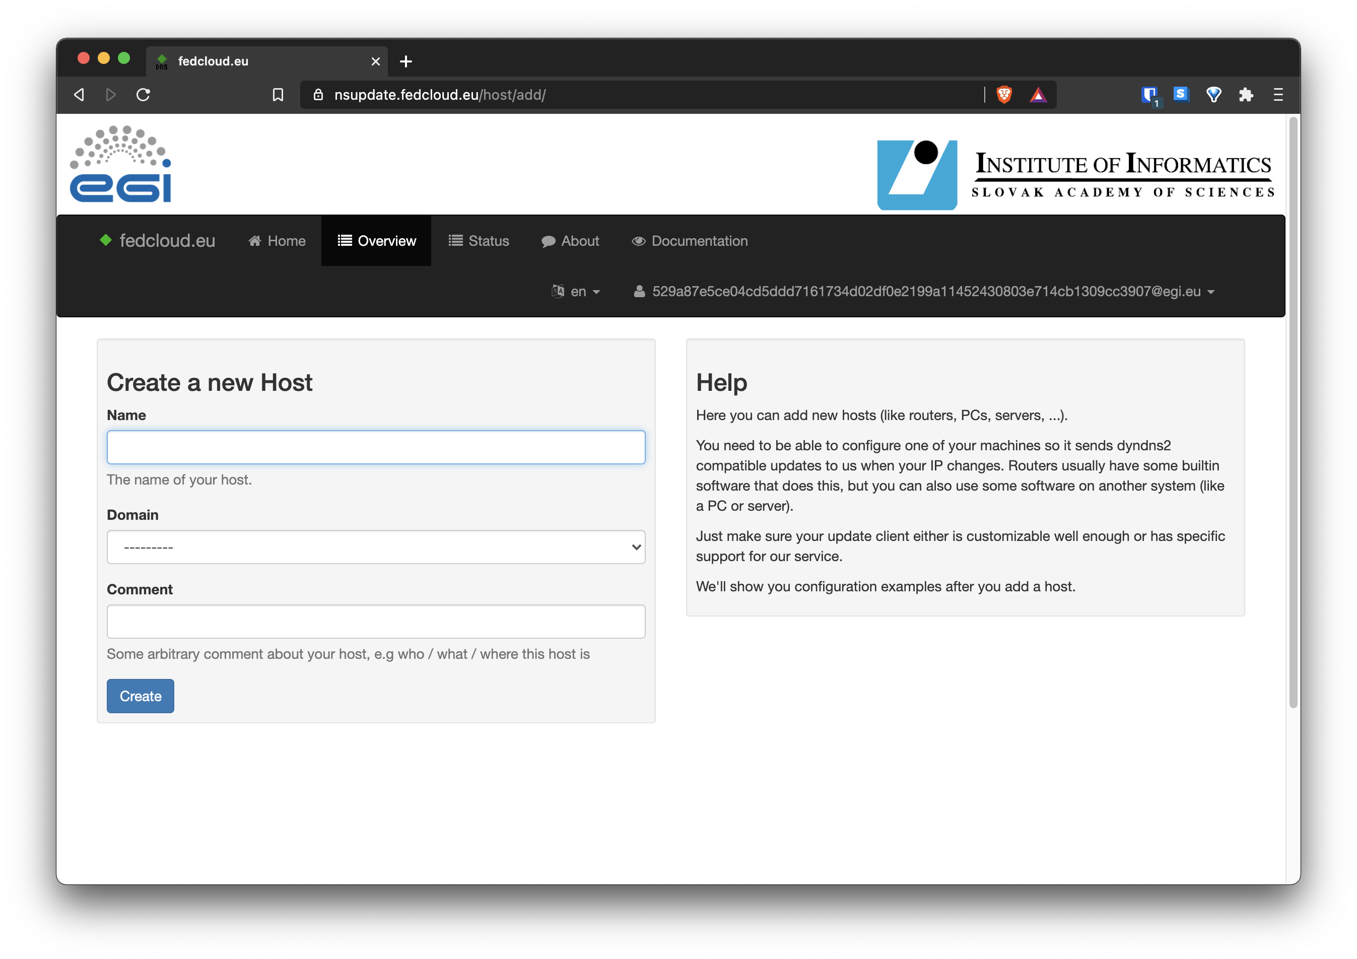
Task: Click the Brave Shields lion icon
Action: [1004, 95]
